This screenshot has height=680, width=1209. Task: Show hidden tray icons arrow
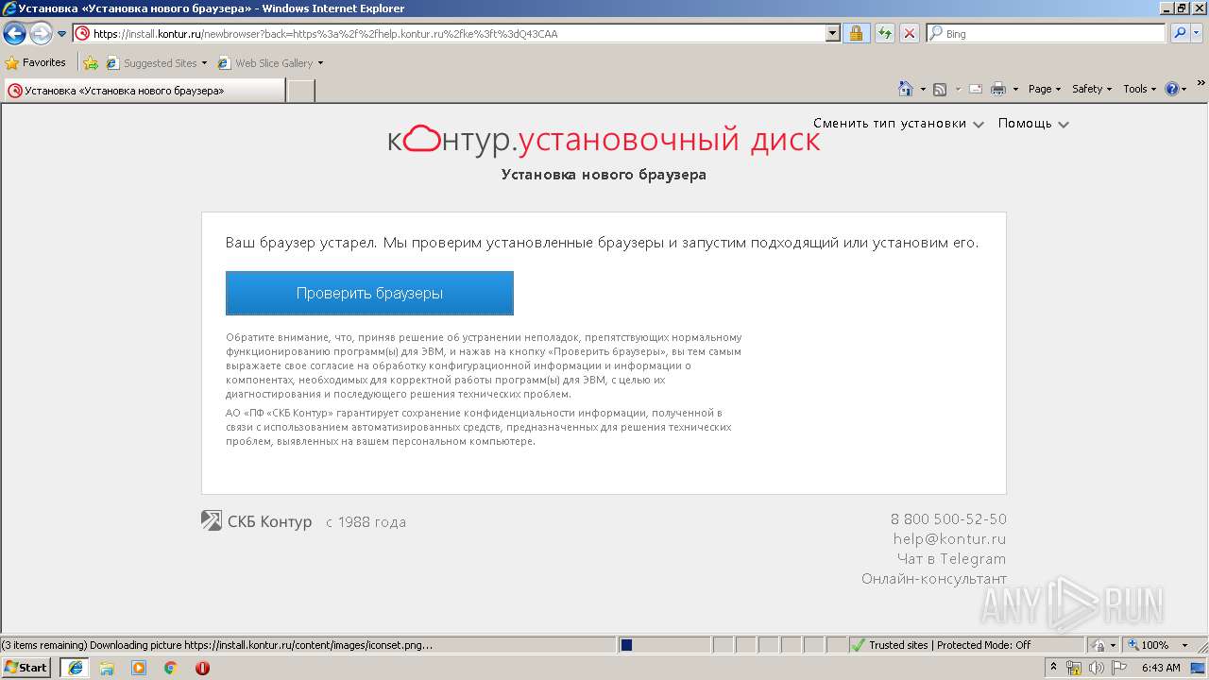point(1054,668)
